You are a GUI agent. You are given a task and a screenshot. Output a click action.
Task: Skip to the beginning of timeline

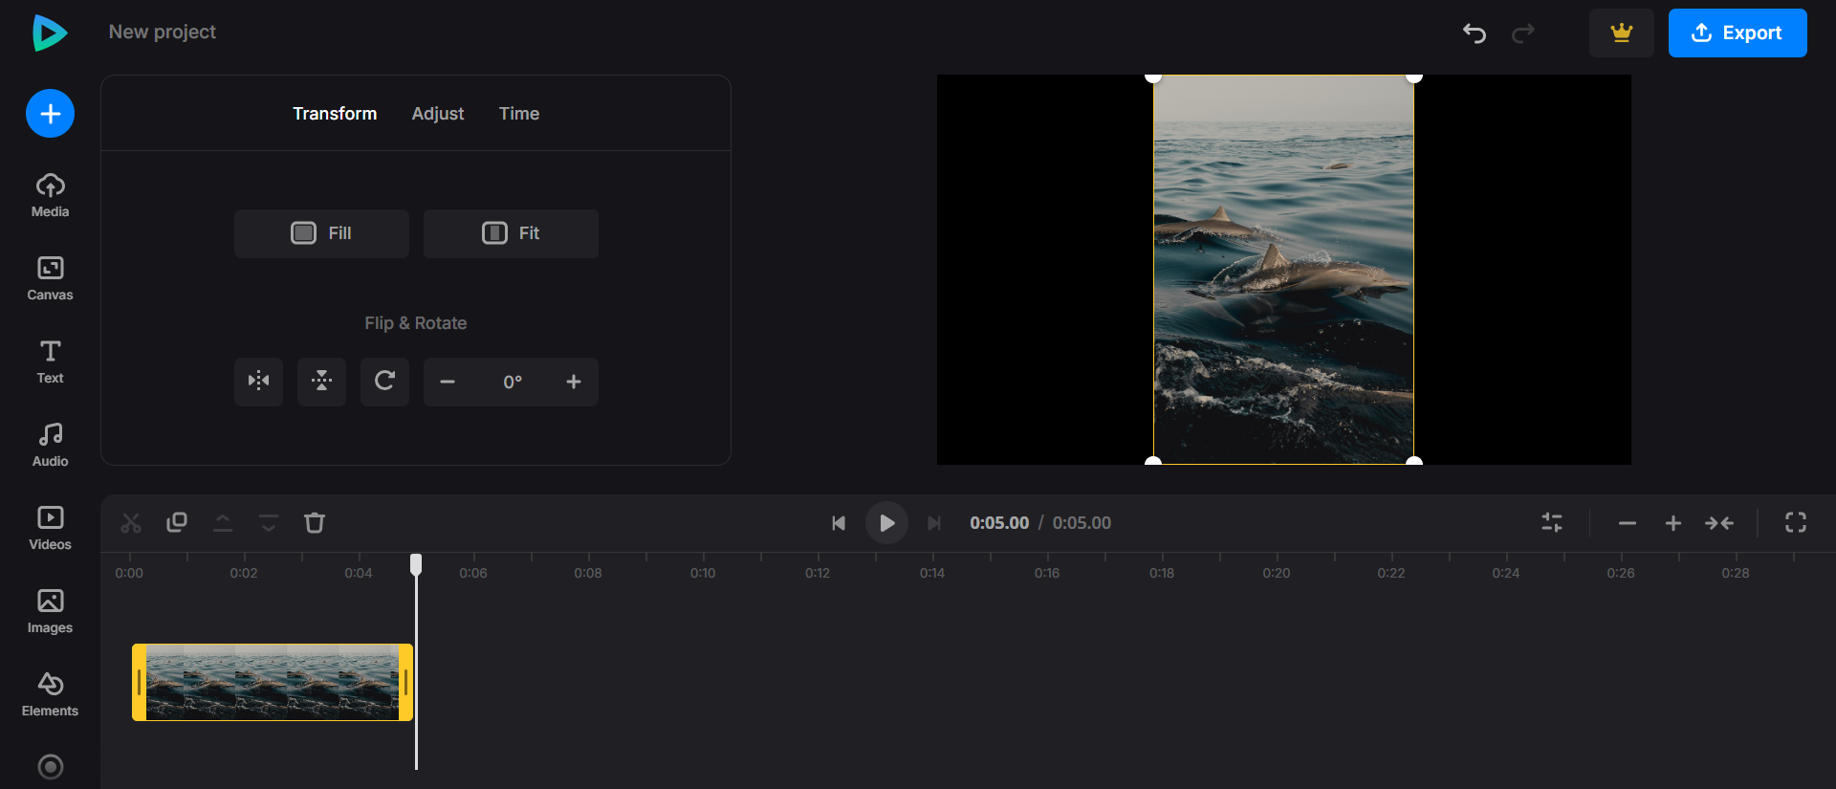839,523
